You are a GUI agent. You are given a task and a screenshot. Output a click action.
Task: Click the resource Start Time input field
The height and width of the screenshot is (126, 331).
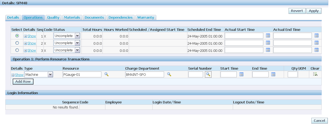click(x=229, y=74)
